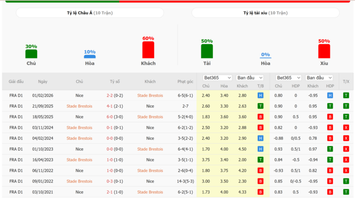Click blue H T/B badge in 01/02/2026 row
Screen dimensions: 355x202
point(261,96)
